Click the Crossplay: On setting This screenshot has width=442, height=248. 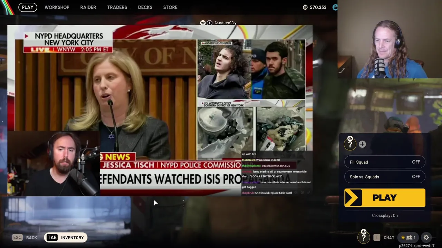(385, 215)
